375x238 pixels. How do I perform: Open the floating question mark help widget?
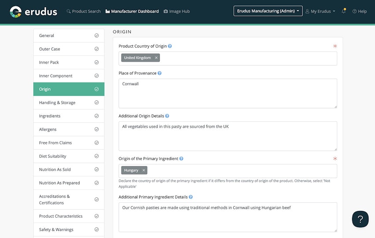(360, 219)
